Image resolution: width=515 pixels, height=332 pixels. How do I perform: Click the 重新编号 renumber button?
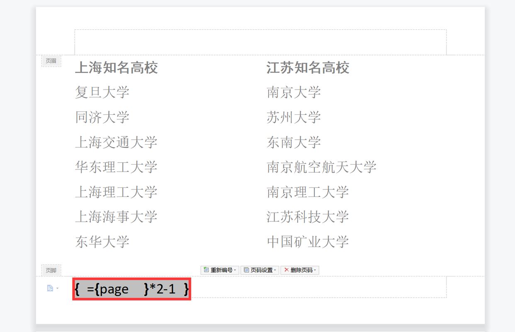(220, 270)
